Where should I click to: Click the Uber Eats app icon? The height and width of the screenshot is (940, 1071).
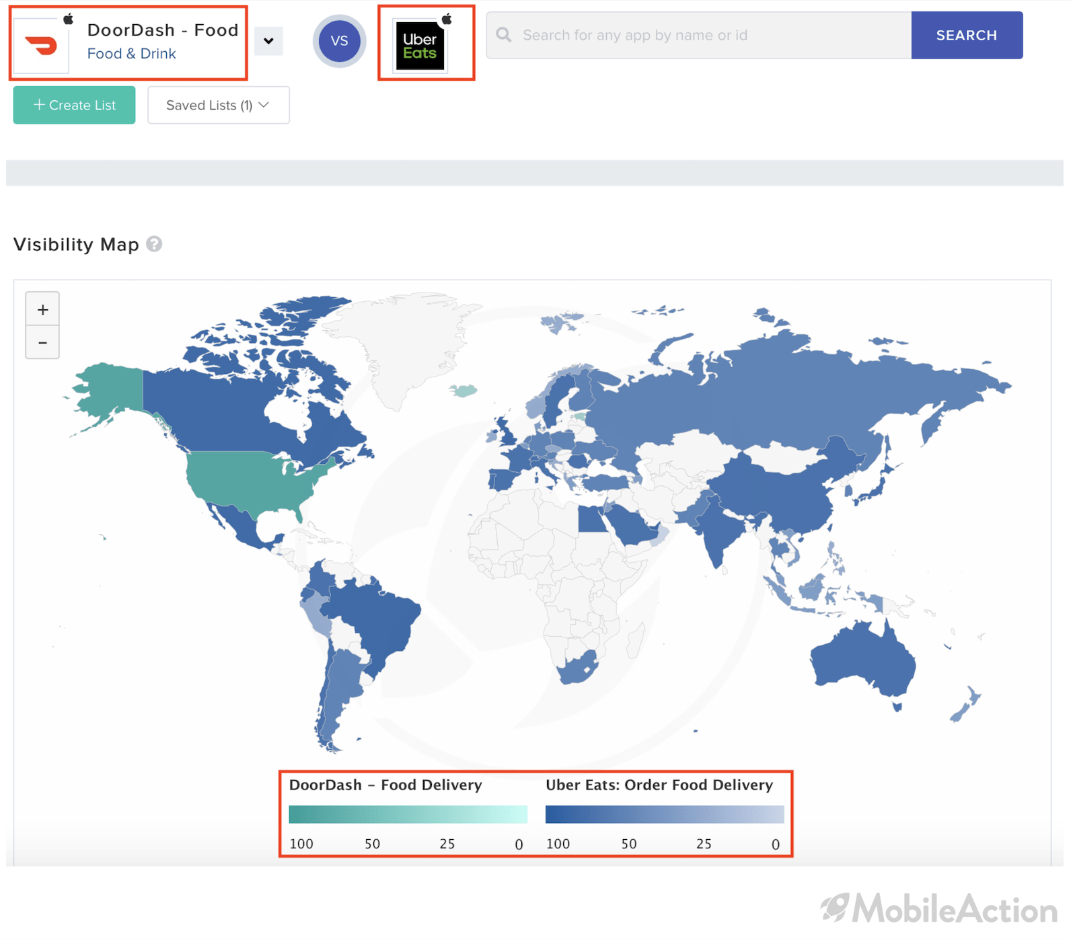tap(420, 46)
